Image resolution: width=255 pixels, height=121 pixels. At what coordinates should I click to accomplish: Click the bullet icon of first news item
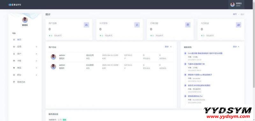click(185, 53)
